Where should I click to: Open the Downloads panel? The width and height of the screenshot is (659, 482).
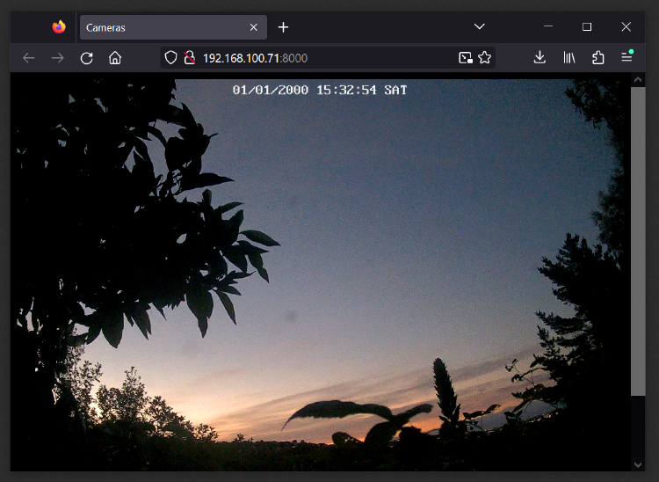[x=540, y=58]
